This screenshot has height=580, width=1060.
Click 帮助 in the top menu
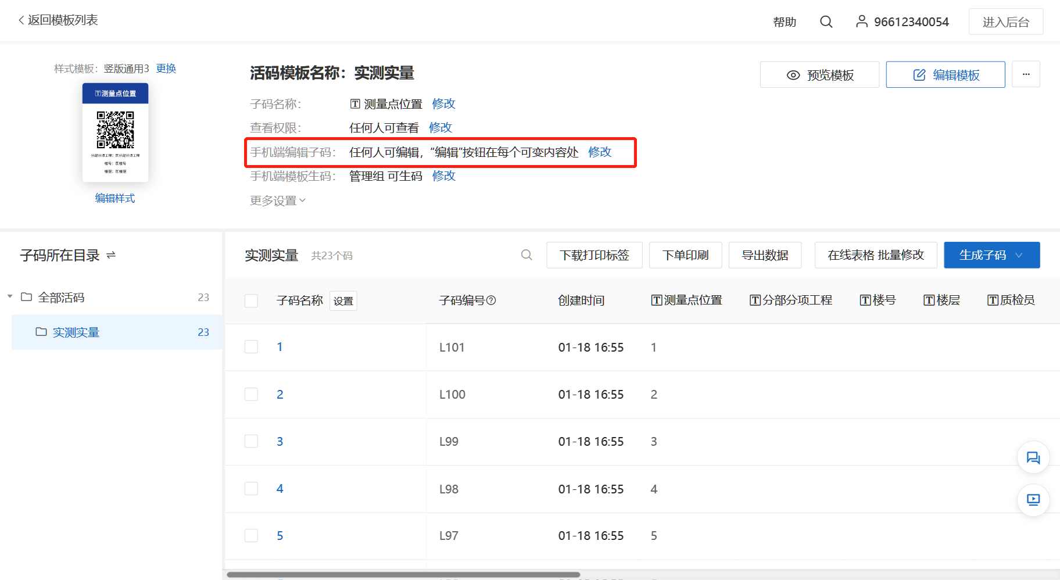(784, 22)
